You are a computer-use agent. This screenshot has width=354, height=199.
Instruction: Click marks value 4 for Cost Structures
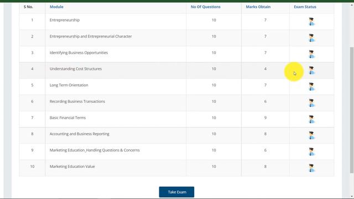tap(265, 69)
